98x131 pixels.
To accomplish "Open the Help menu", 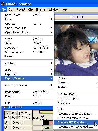I will point(64,9).
